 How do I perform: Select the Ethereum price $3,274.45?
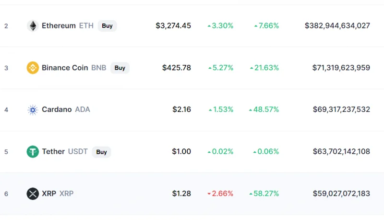click(173, 25)
